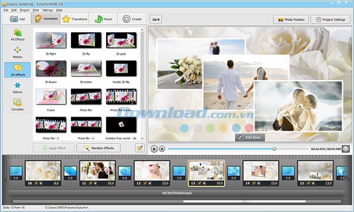This screenshot has height=212, width=354.
Task: Open Photo Position settings
Action: pyautogui.click(x=291, y=19)
